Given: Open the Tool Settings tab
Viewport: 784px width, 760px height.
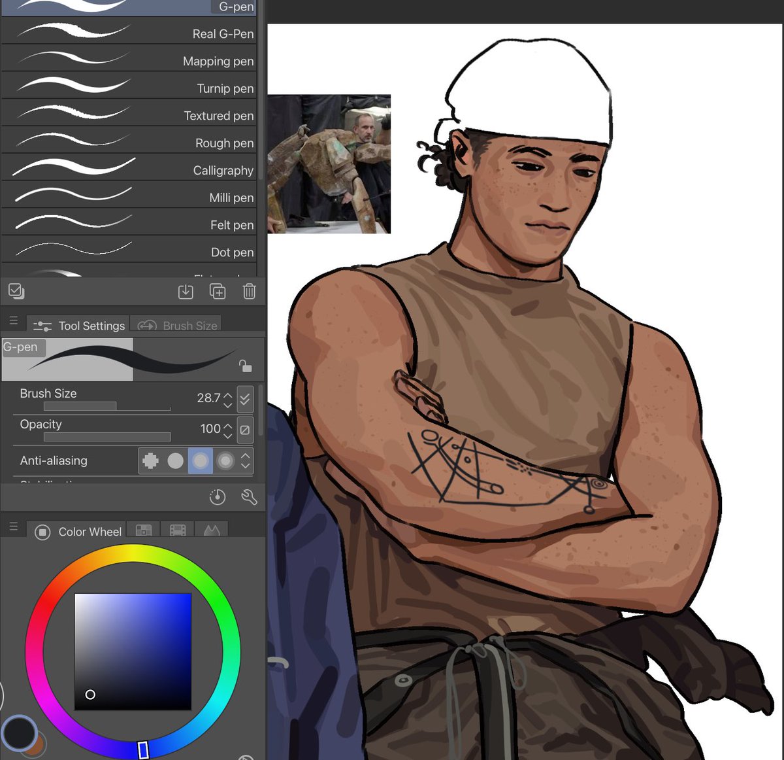Looking at the screenshot, I should [78, 325].
